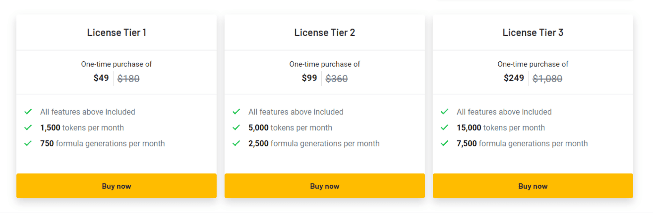Image resolution: width=653 pixels, height=213 pixels.
Task: Click the checkmark beside 5,000 tokens per month
Action: click(x=236, y=127)
